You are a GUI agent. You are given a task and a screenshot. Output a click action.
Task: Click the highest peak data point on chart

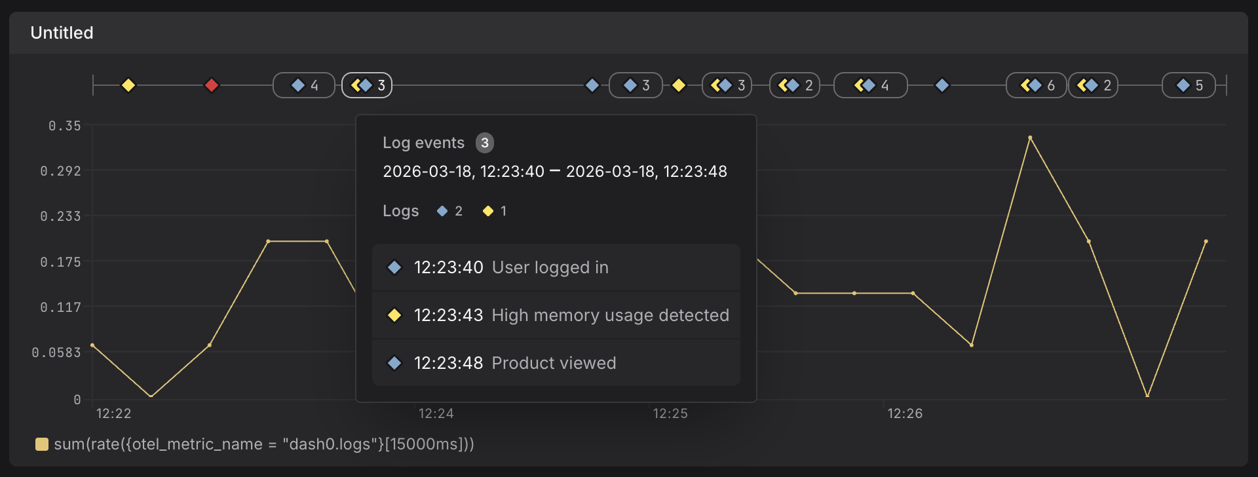[1030, 138]
